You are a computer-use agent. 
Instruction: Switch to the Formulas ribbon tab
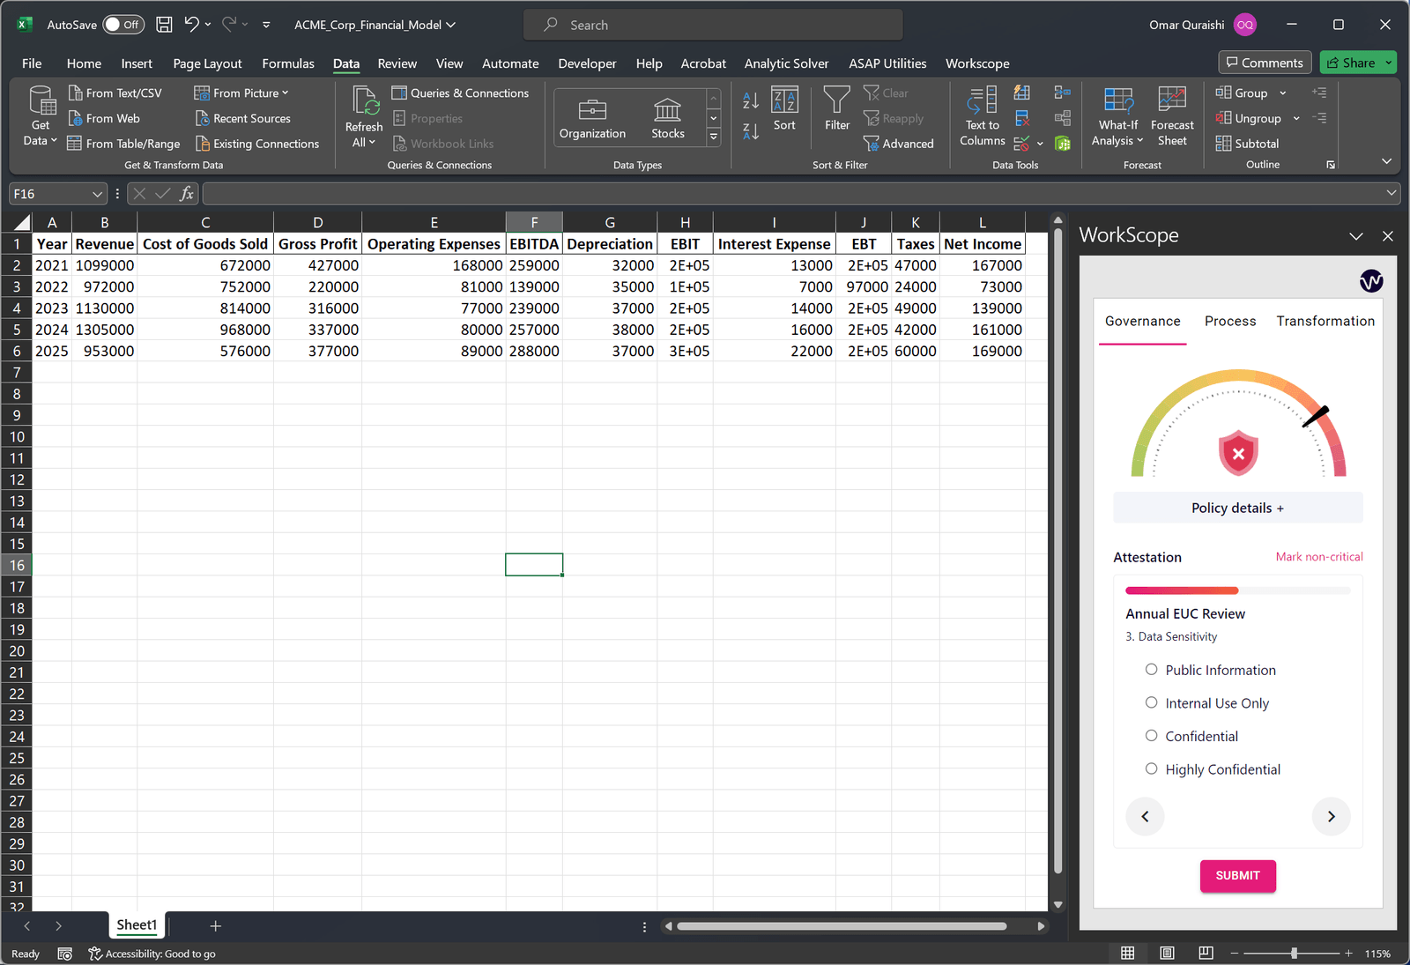[x=287, y=63]
